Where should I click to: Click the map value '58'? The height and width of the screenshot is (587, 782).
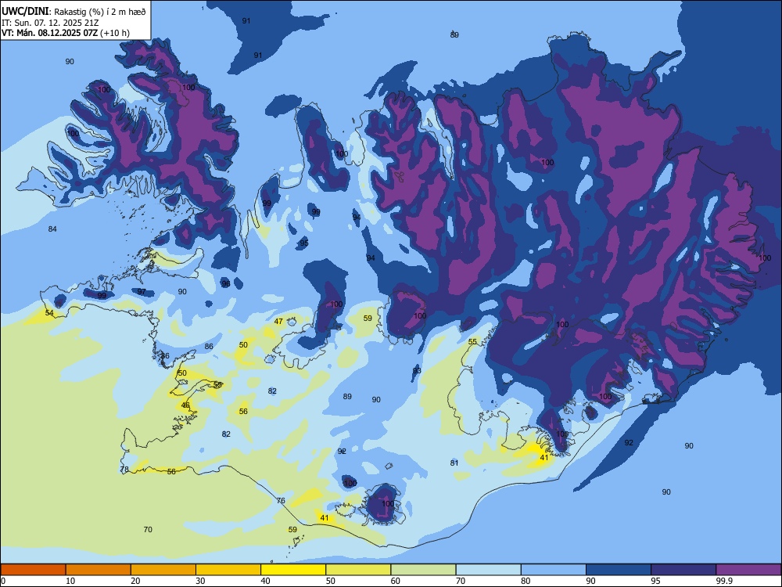coord(217,385)
